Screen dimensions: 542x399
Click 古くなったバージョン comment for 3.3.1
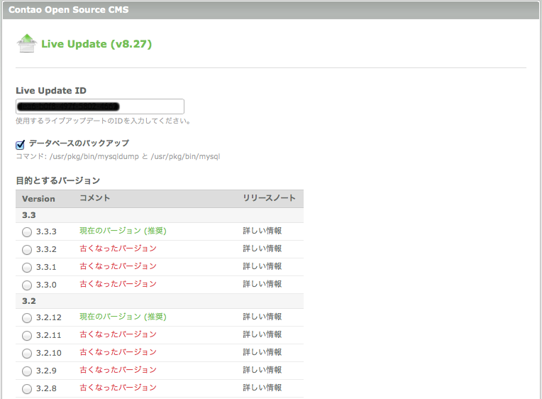pyautogui.click(x=118, y=266)
